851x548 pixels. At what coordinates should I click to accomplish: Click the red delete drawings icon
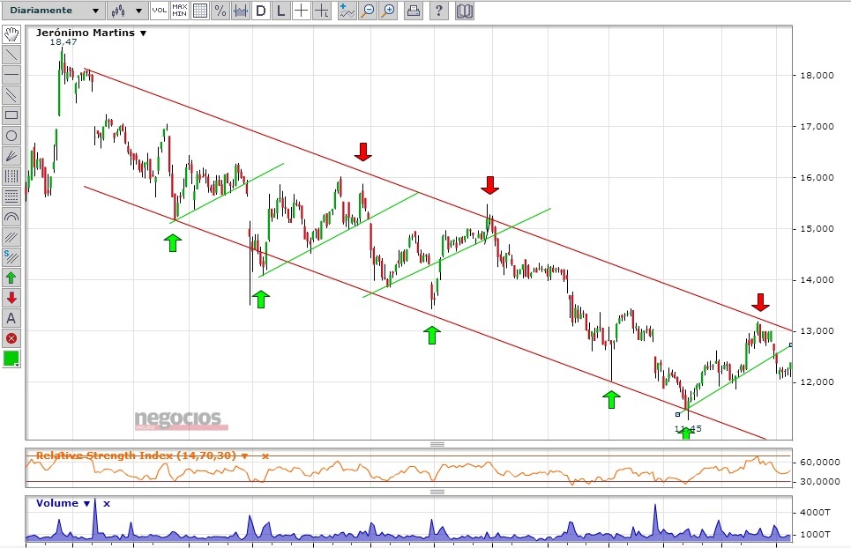pos(11,338)
